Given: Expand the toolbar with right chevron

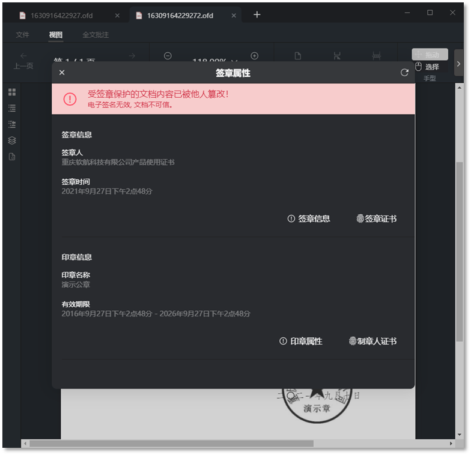Looking at the screenshot, I should 458,64.
